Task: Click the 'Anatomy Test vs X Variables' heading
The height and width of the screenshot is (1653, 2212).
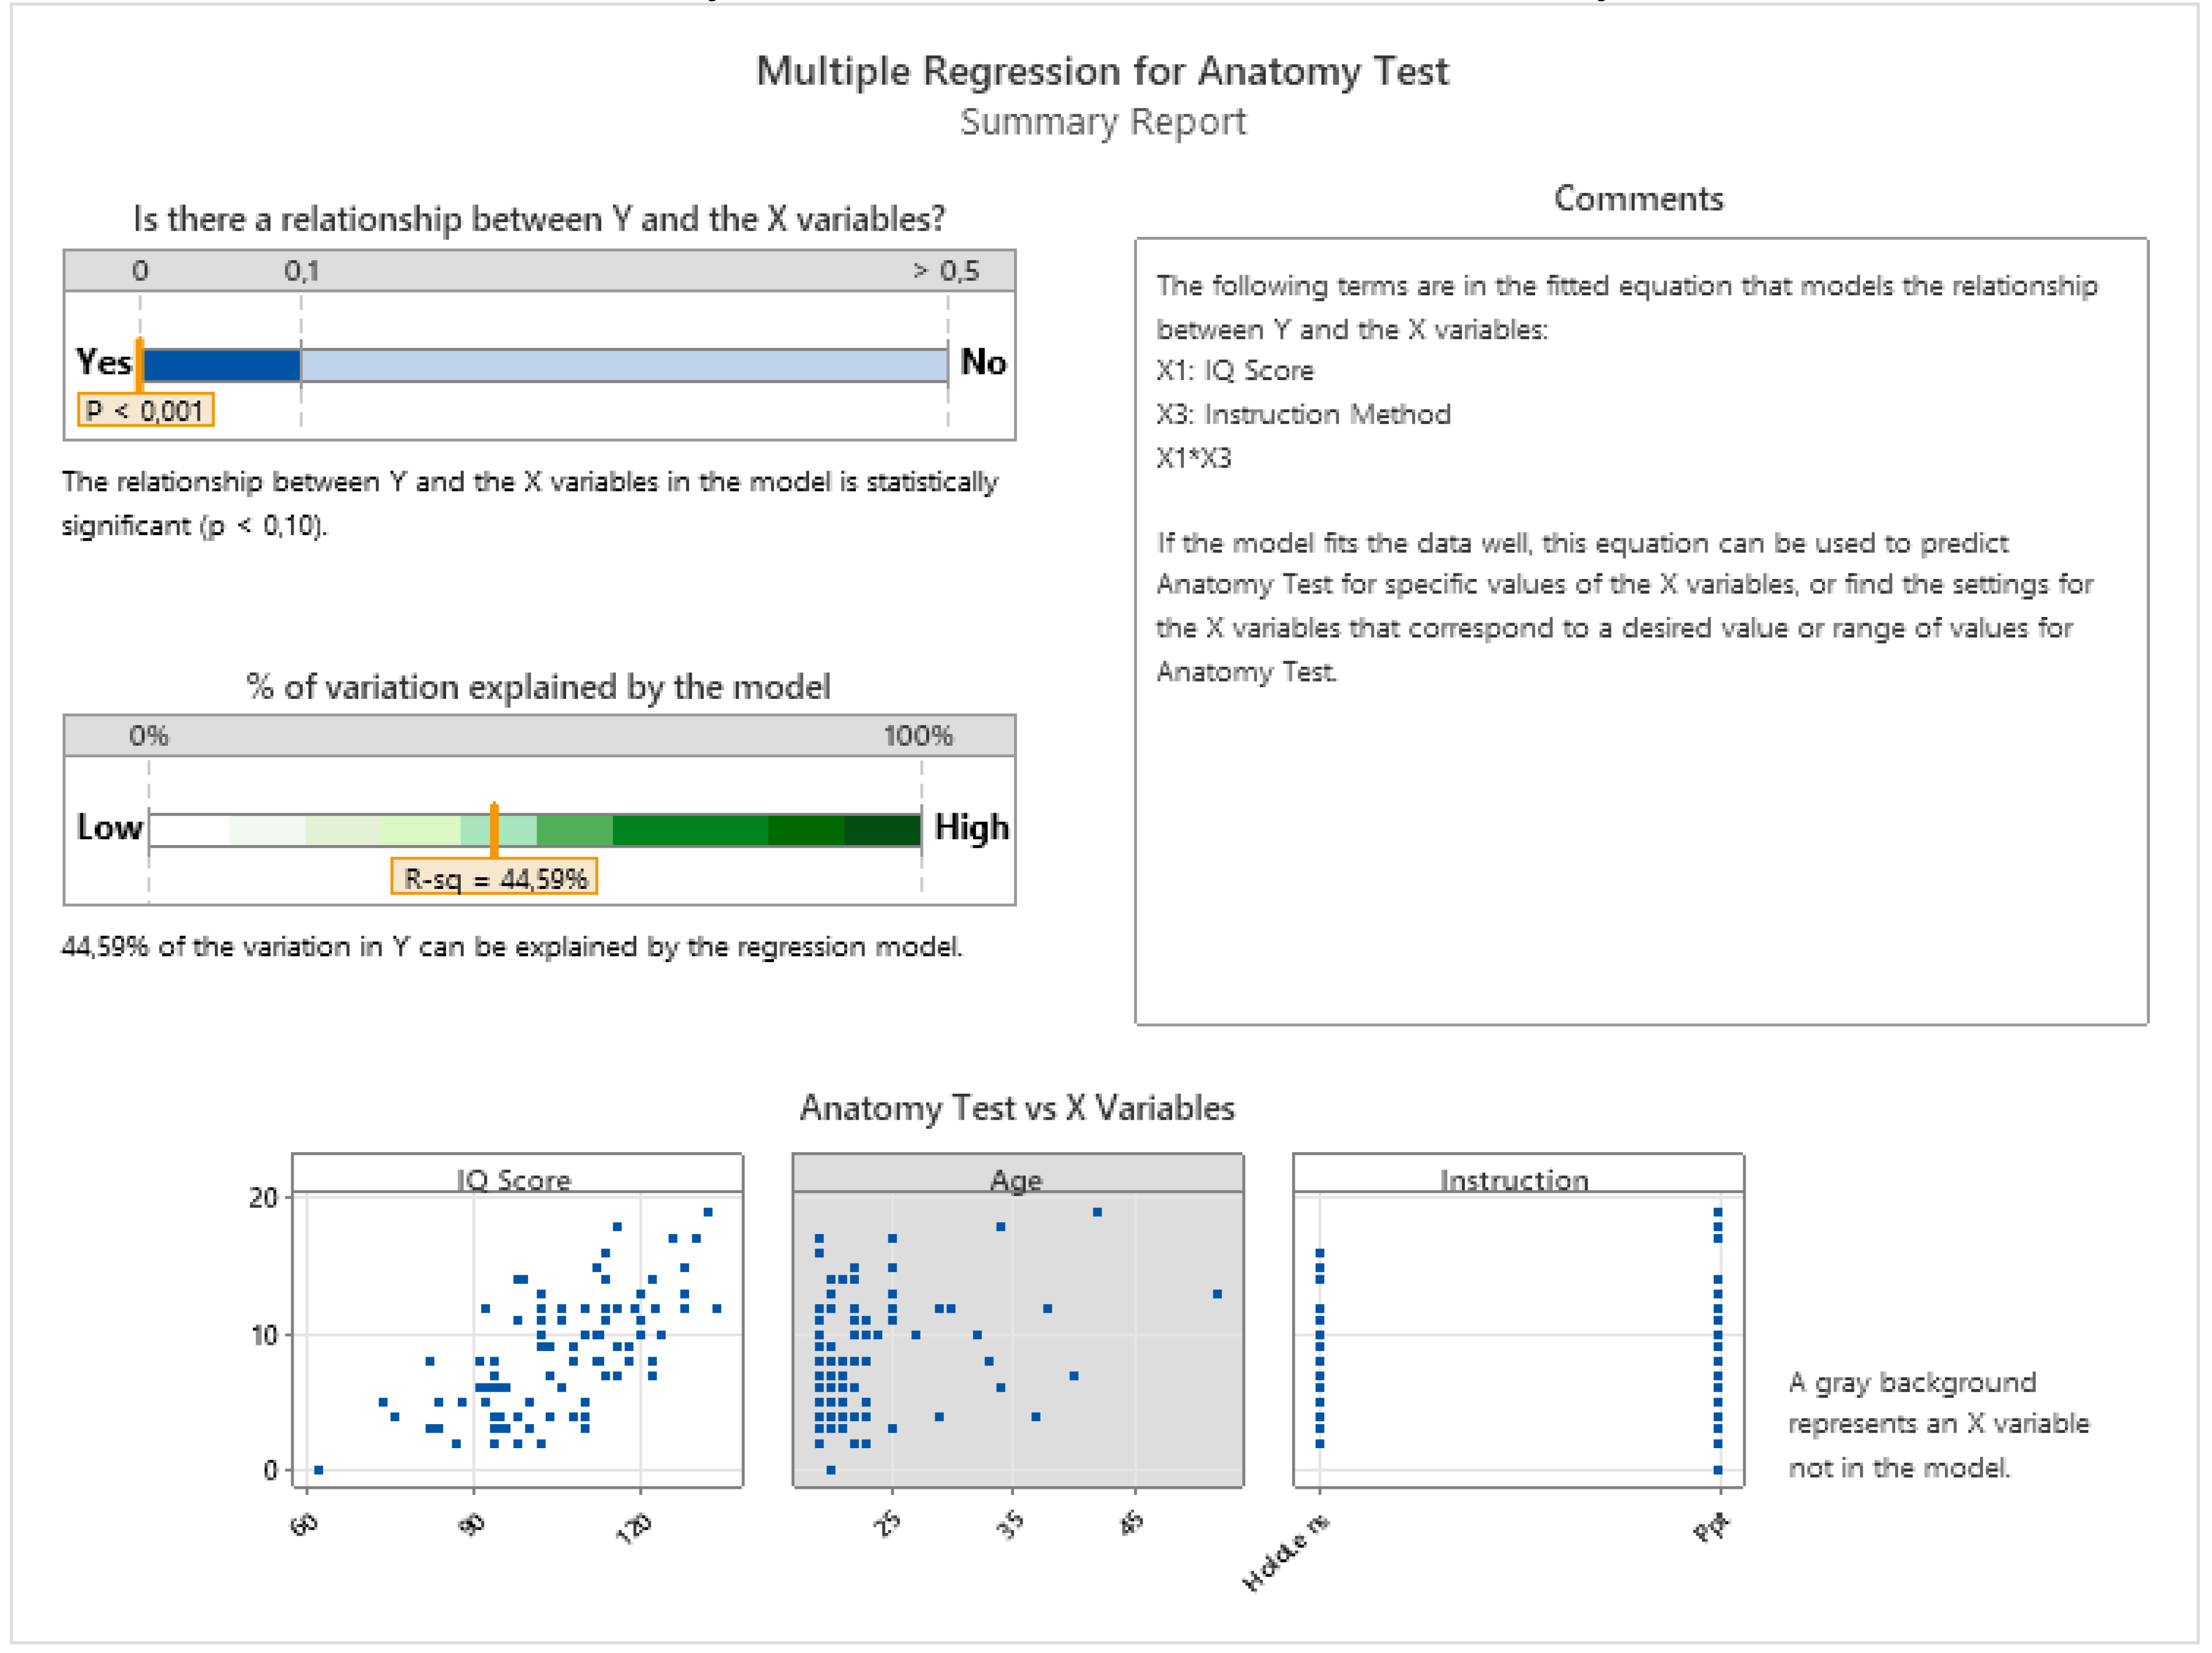Action: coord(1017,1108)
